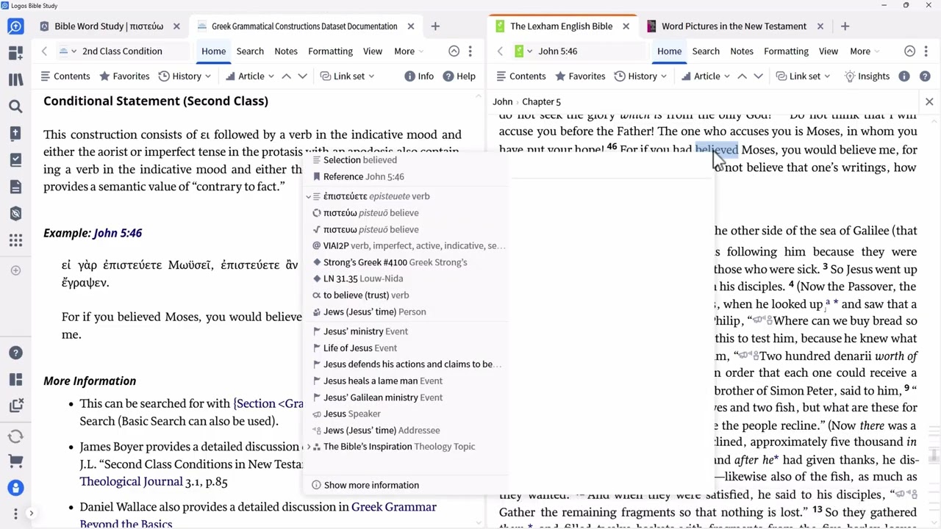The image size is (941, 529).
Task: Open the blue account profile icon
Action: click(x=15, y=488)
